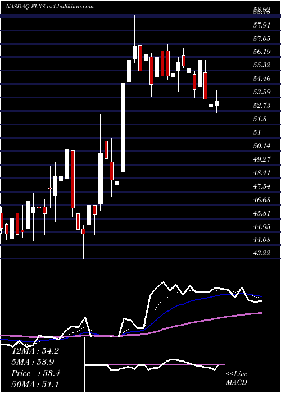281x393 pixels.
Task: Click the 52.73 price axis label
Action: pyautogui.click(x=262, y=106)
